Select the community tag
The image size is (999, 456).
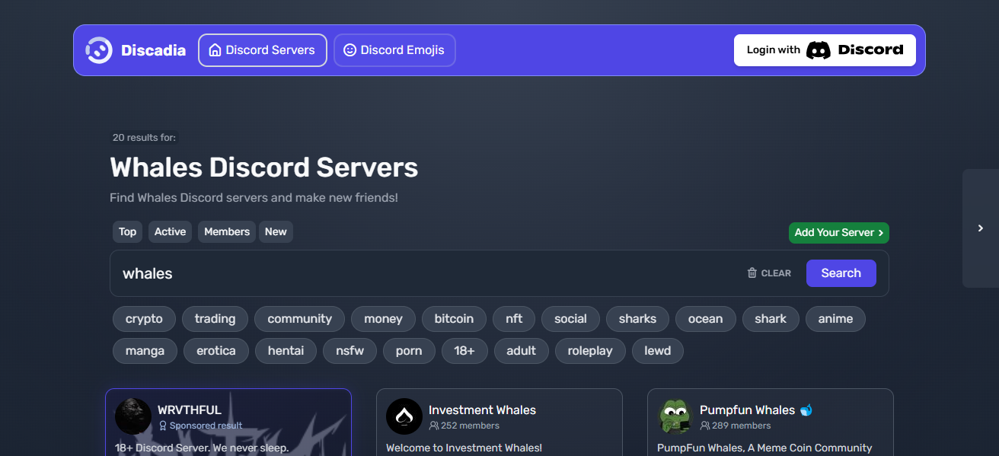pyautogui.click(x=300, y=319)
